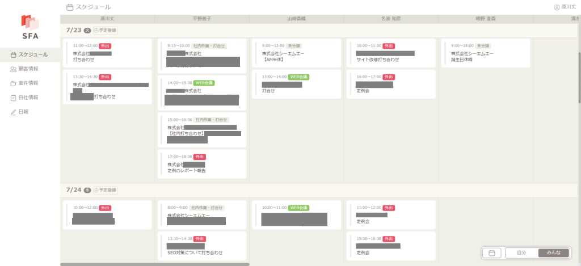The image size is (581, 266).
Task: Open 原川丈's 11:00~12:00 外出 appointment on 7/23
Action: tap(108, 52)
